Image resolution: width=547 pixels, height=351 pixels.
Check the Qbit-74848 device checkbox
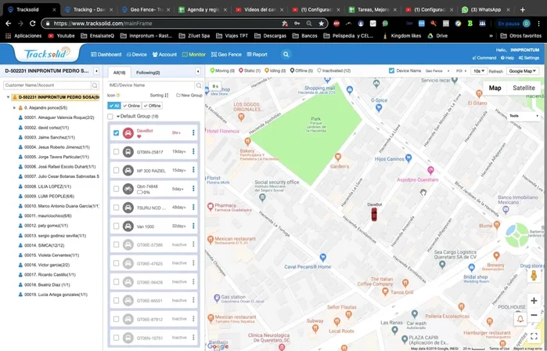(x=116, y=189)
